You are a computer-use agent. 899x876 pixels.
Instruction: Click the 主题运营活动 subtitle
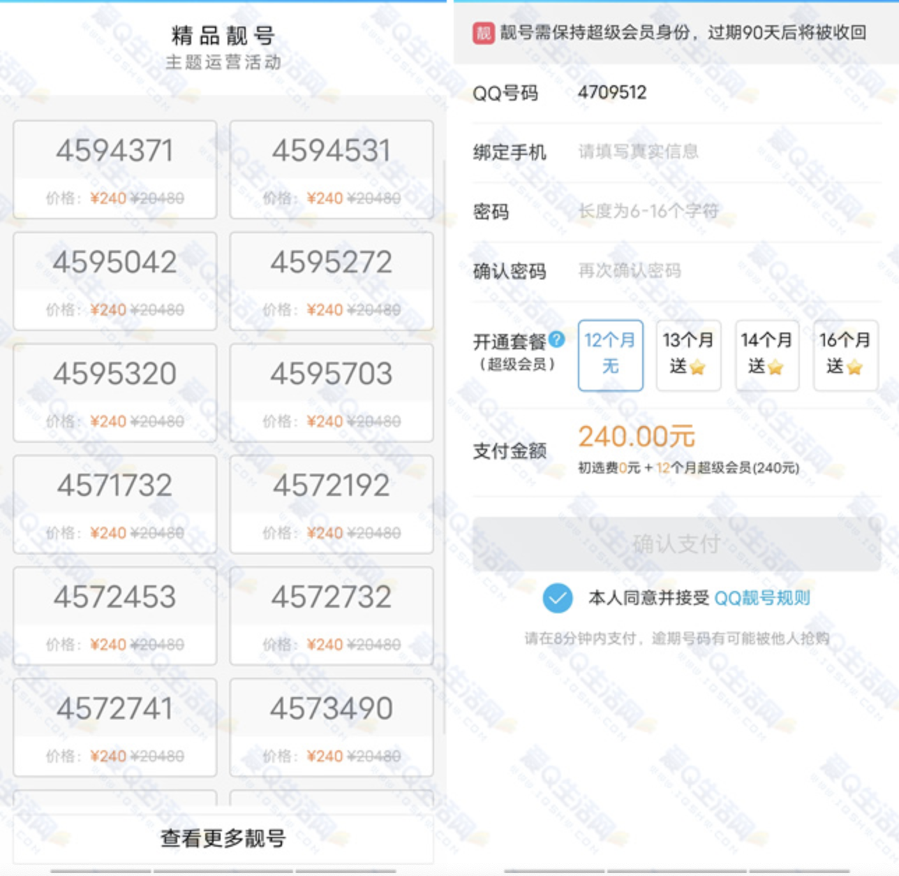tap(223, 62)
